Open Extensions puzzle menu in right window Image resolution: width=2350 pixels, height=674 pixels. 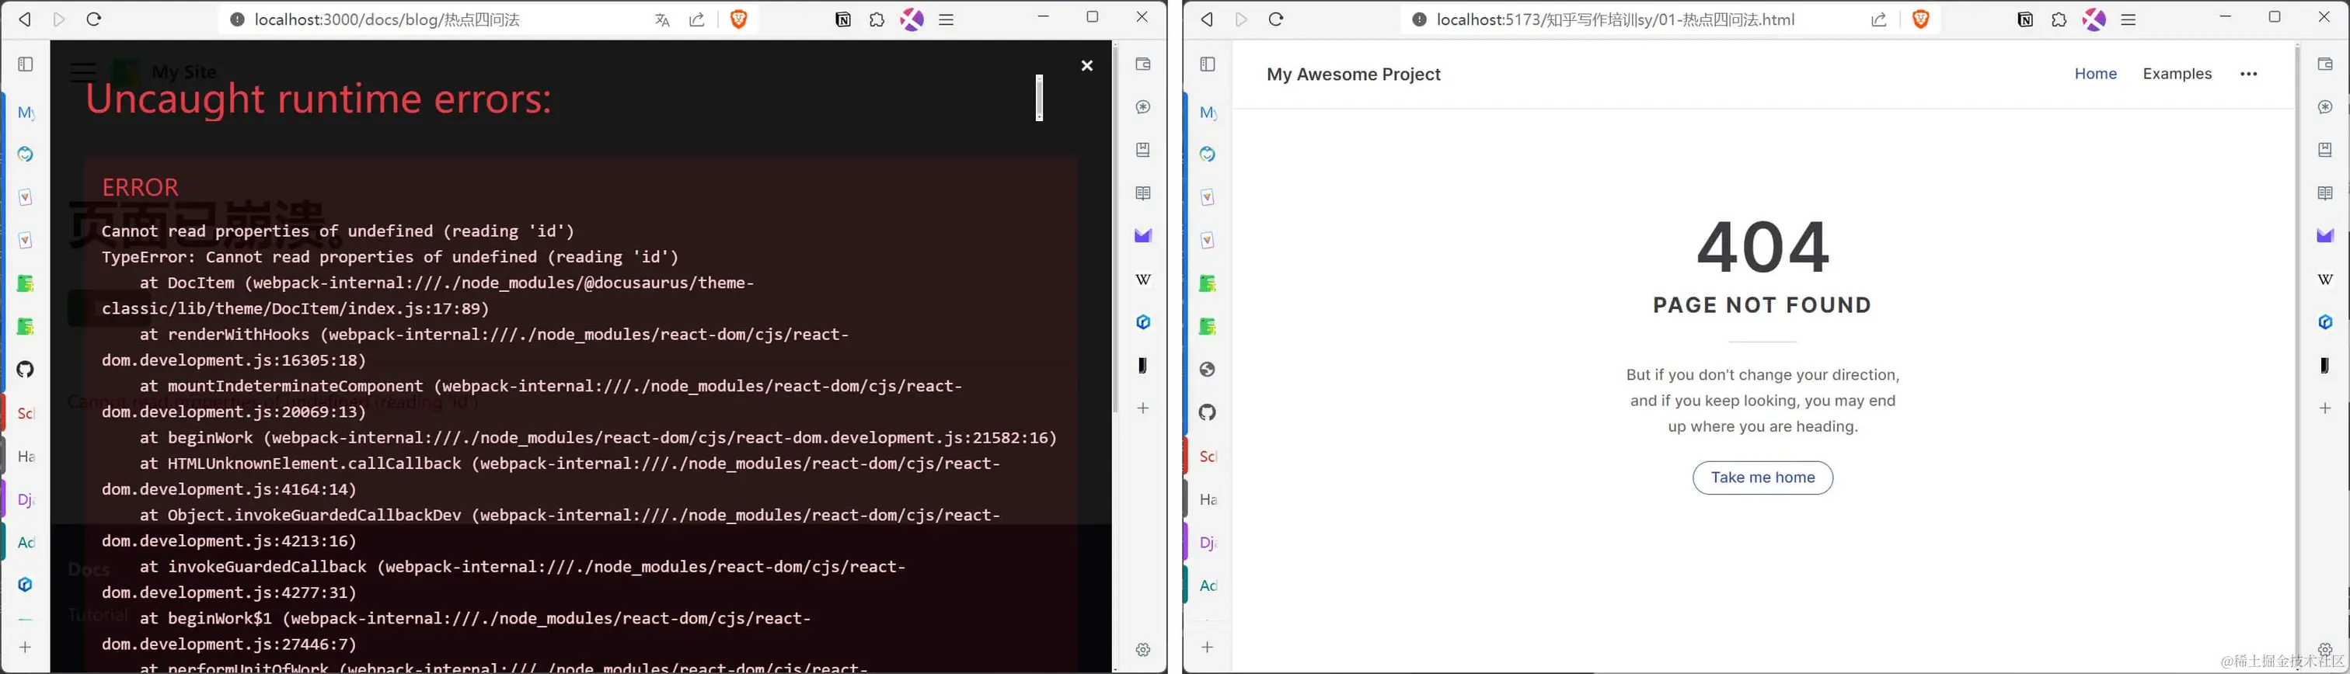[2059, 20]
